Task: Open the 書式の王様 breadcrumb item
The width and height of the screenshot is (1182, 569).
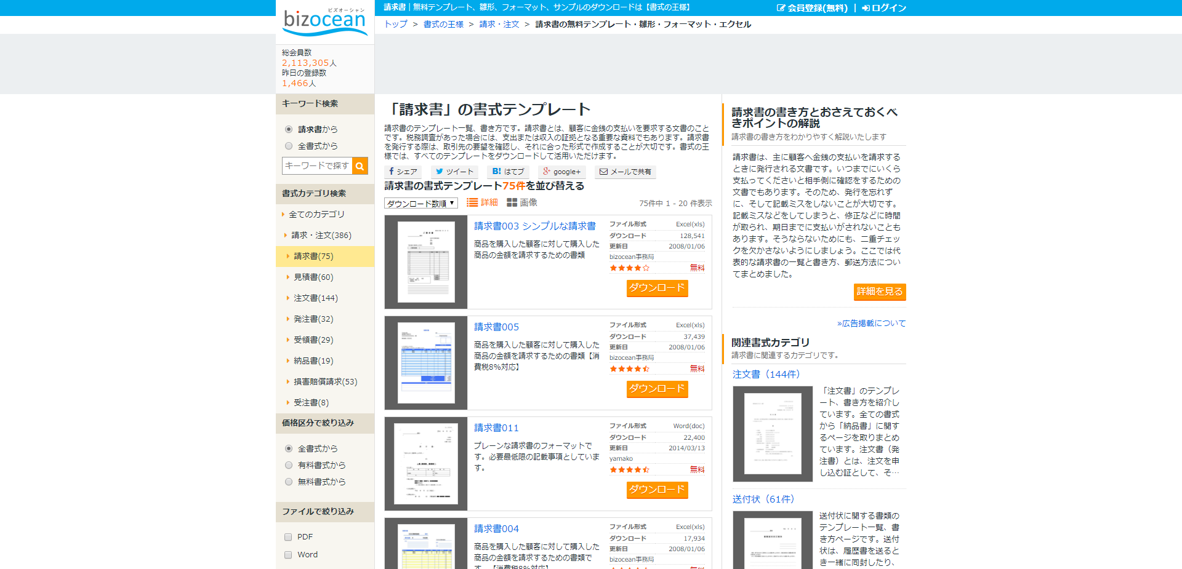Action: [x=444, y=24]
